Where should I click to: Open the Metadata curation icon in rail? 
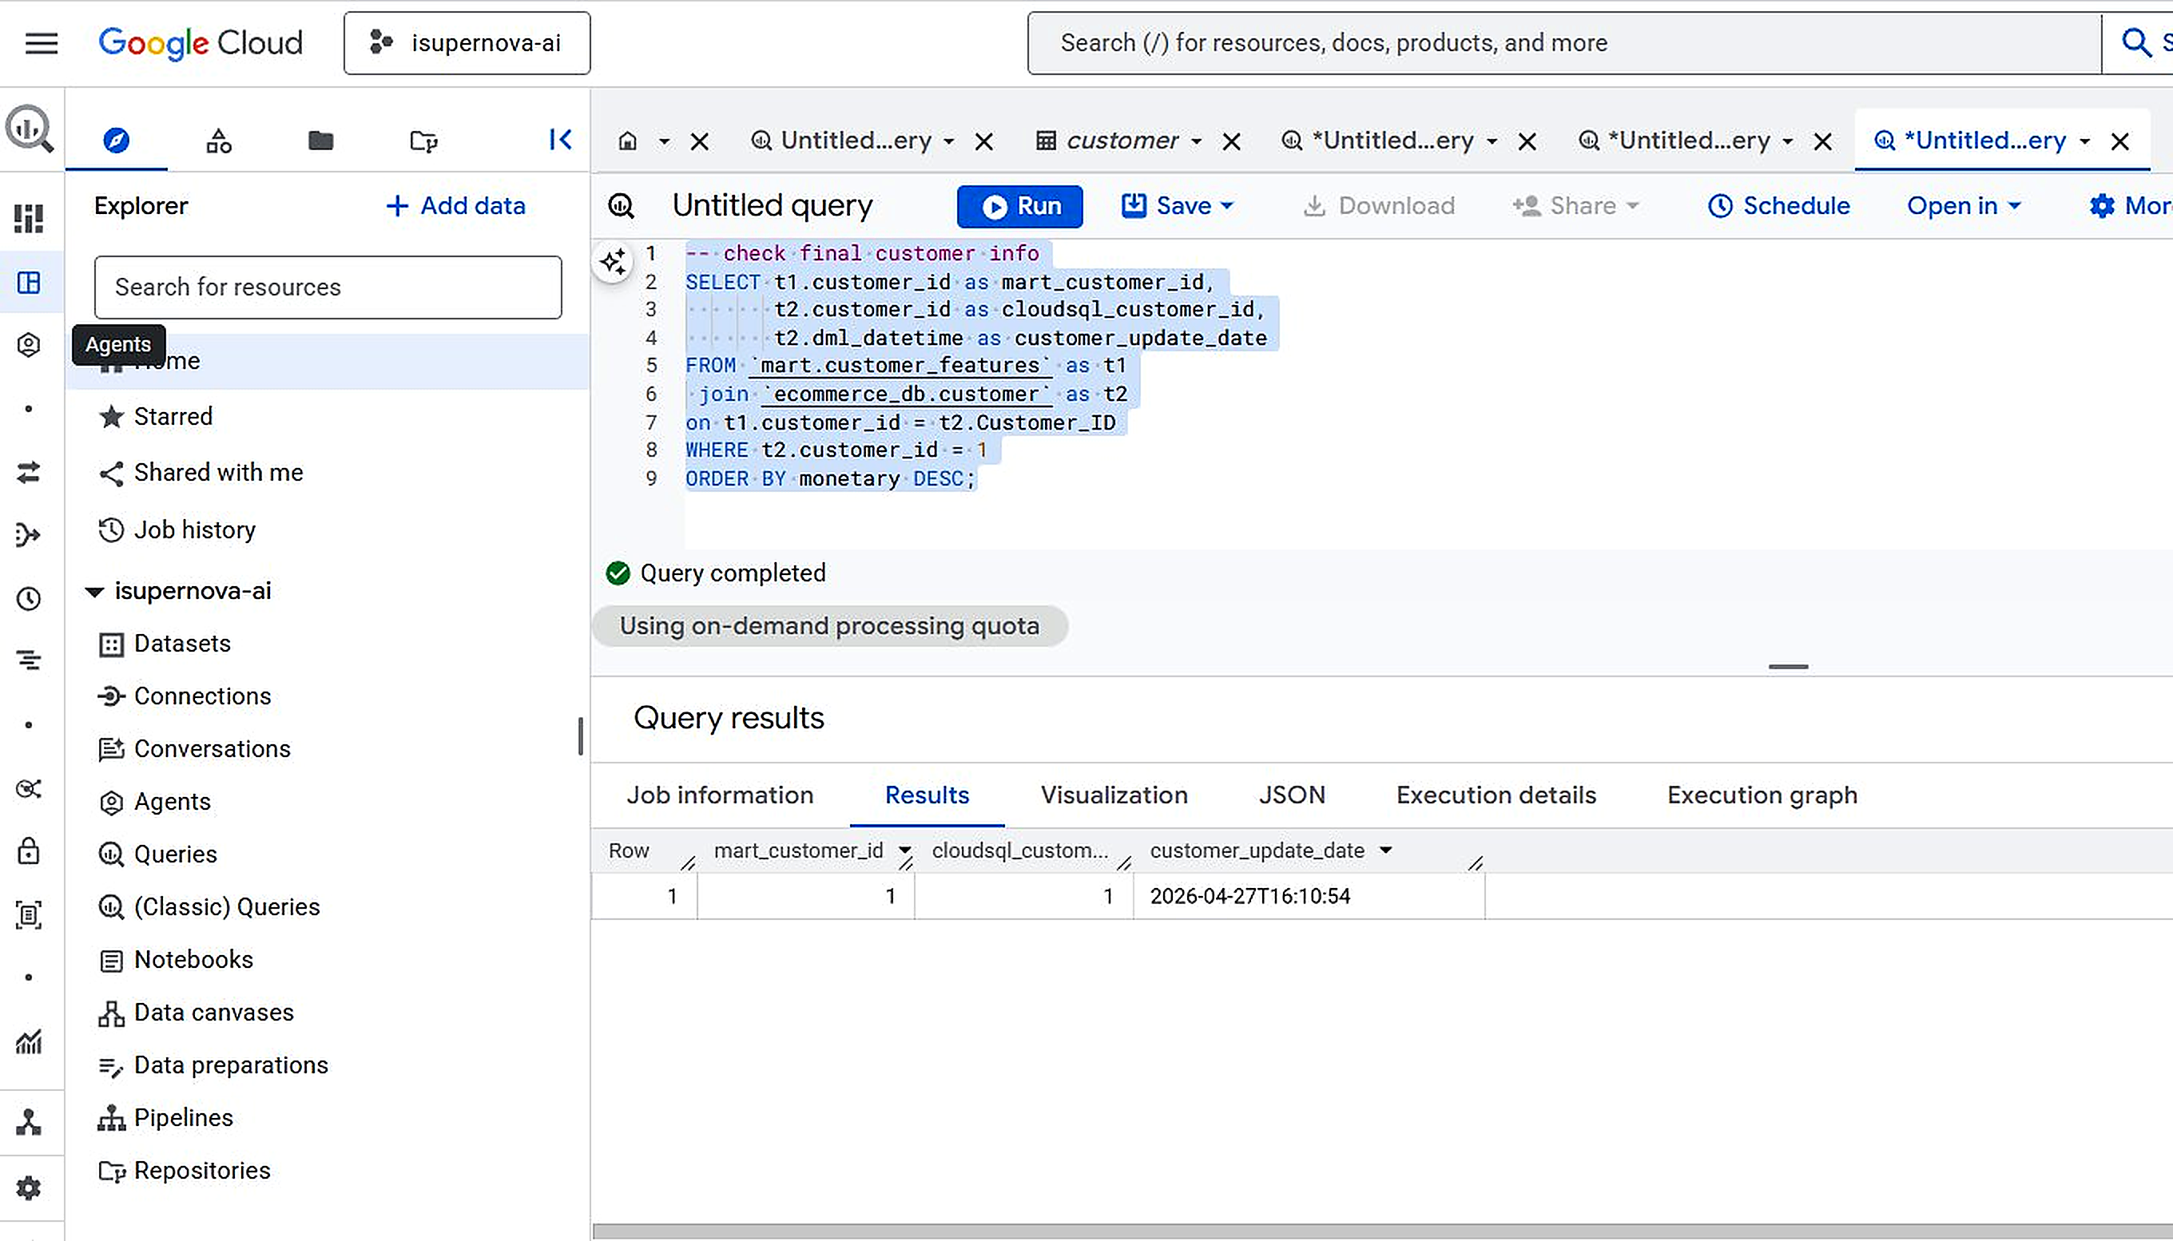[29, 914]
